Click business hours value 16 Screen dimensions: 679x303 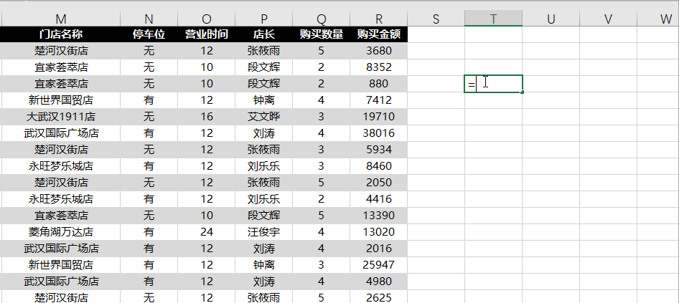click(207, 116)
